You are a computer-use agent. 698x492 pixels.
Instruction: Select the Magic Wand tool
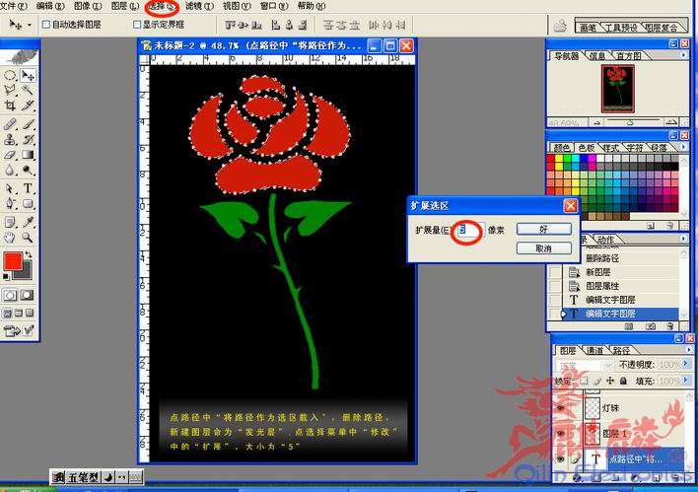pos(29,90)
